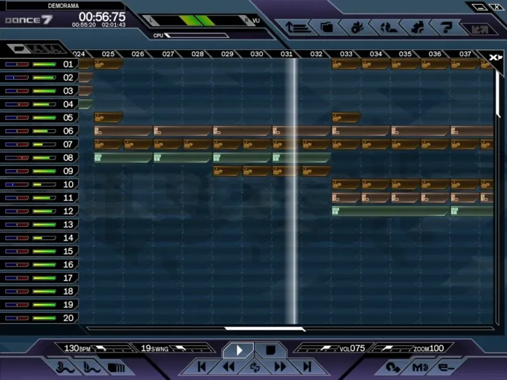Click the M speaker icon at bottom right

coord(420,367)
